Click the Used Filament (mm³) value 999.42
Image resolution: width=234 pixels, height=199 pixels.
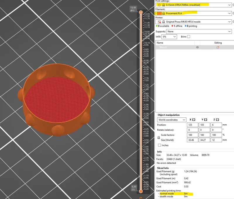(187, 182)
